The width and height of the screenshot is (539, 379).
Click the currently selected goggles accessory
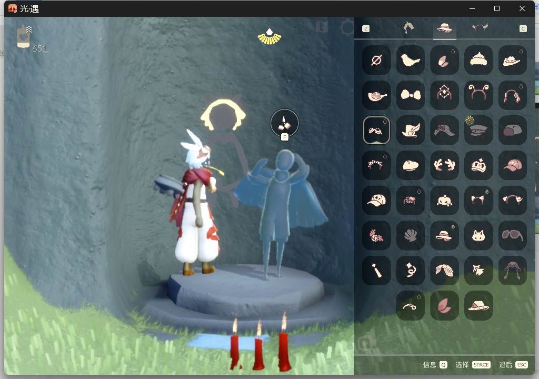376,130
